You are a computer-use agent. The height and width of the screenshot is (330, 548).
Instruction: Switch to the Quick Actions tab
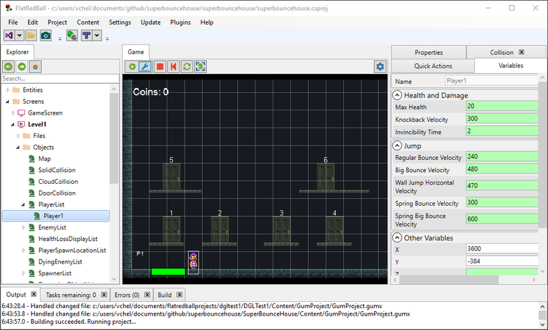click(433, 66)
